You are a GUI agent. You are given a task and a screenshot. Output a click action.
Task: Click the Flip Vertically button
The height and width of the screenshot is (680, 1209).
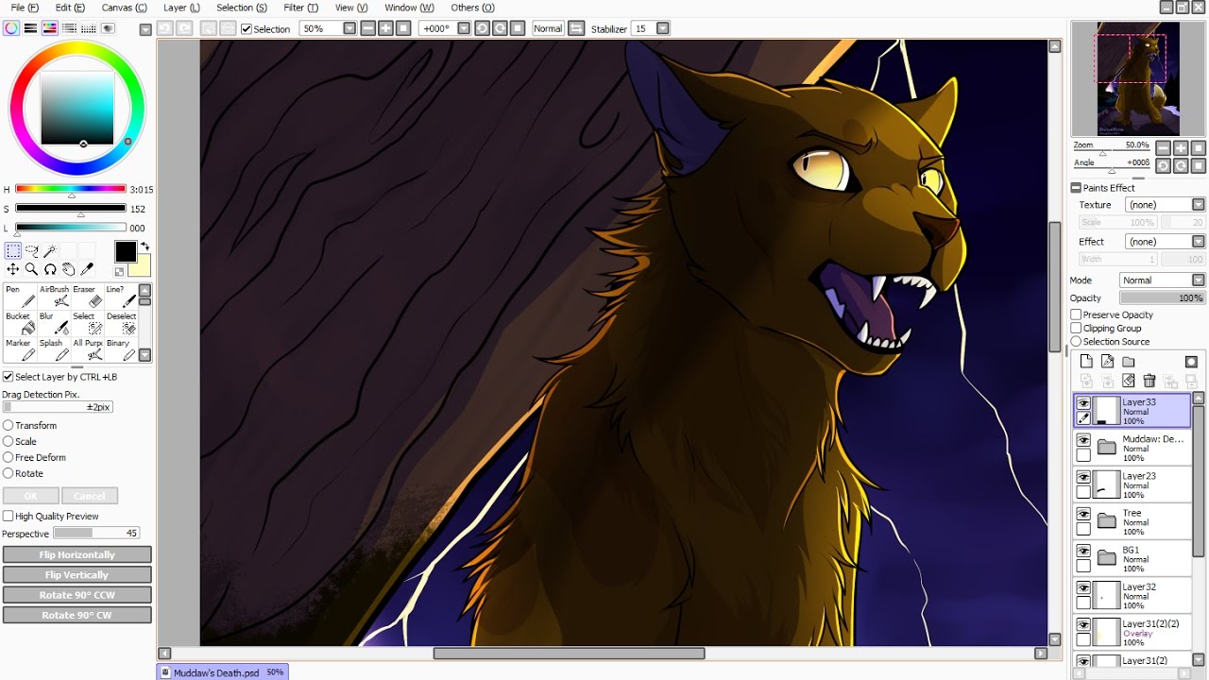tap(77, 575)
